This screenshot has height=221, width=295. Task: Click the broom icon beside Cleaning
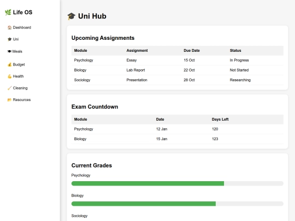coord(9,88)
